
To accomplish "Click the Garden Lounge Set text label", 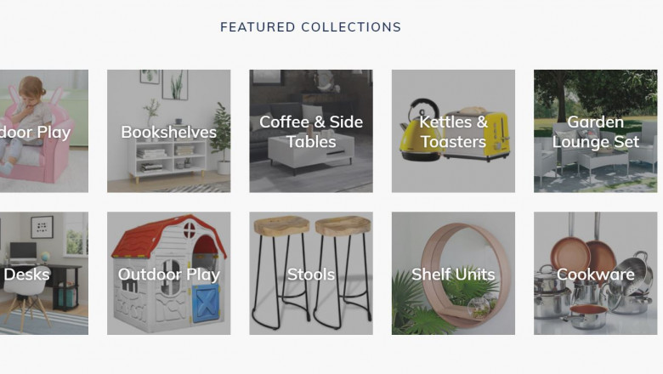I will click(595, 132).
